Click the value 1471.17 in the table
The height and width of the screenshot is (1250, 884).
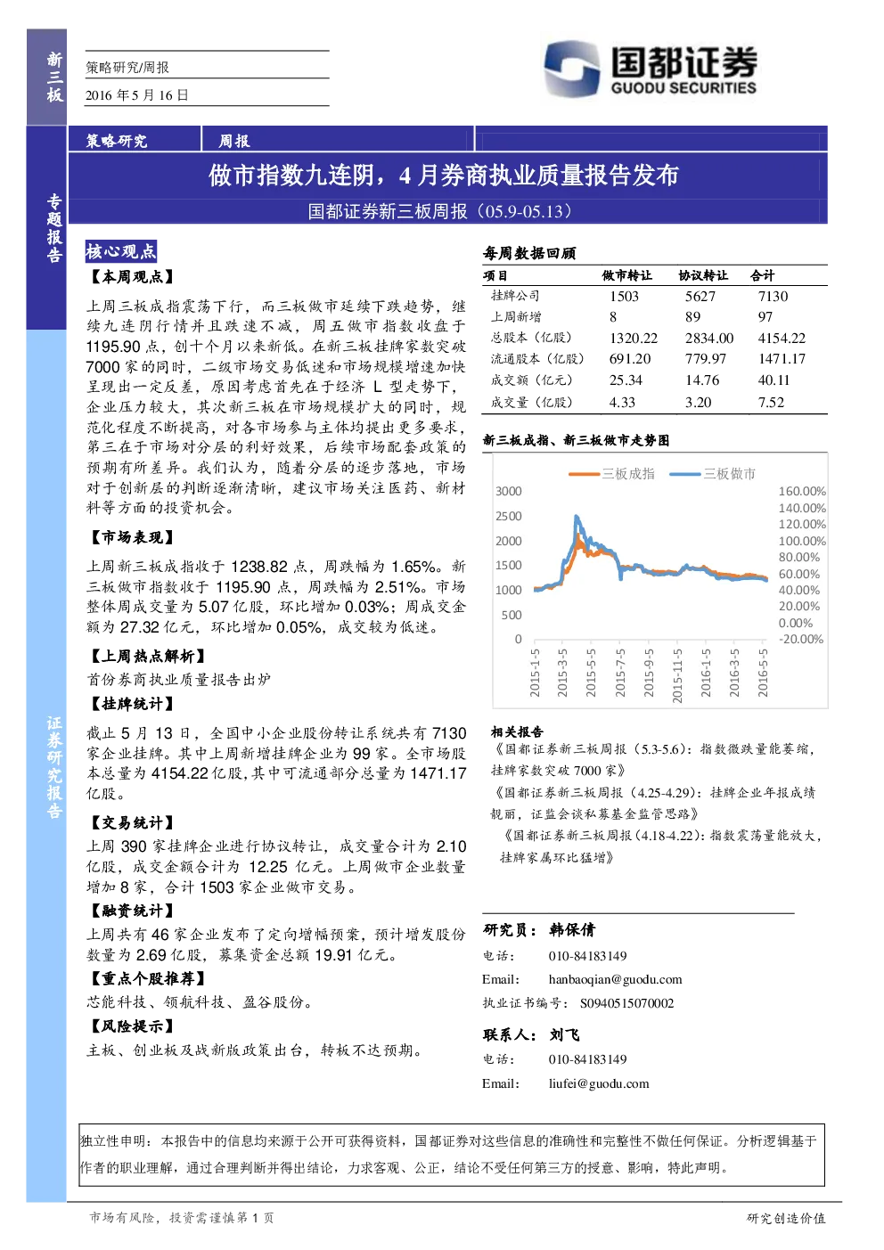click(782, 359)
